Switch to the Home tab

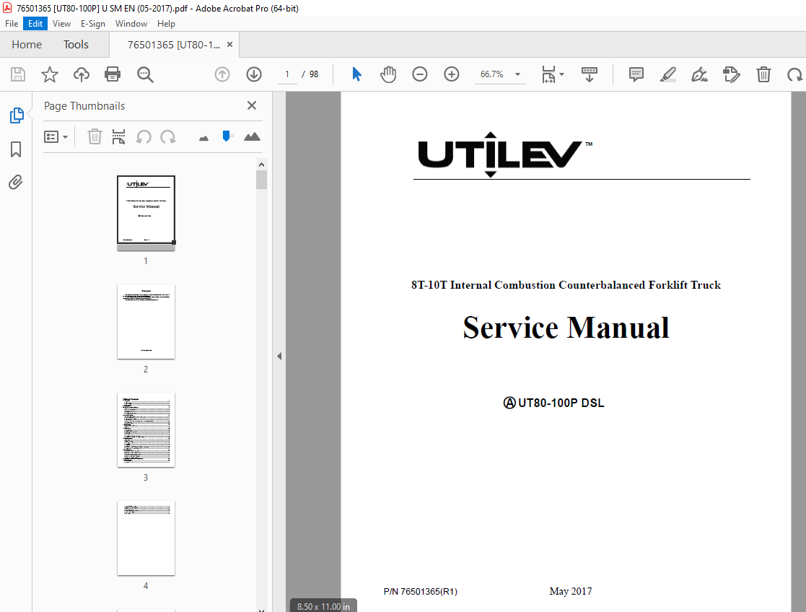[x=27, y=45]
